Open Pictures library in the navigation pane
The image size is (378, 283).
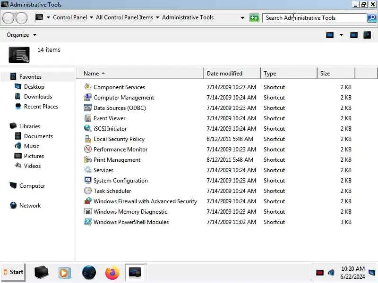34,156
